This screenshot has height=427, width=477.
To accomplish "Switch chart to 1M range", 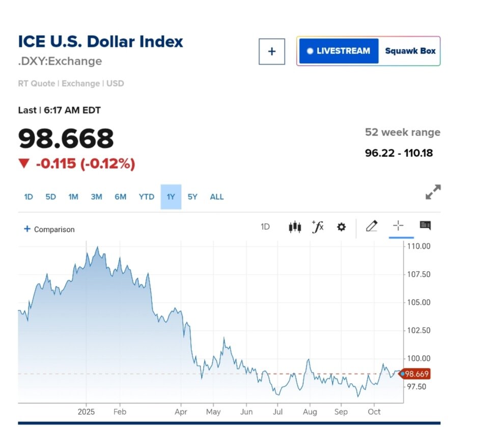I will [73, 197].
